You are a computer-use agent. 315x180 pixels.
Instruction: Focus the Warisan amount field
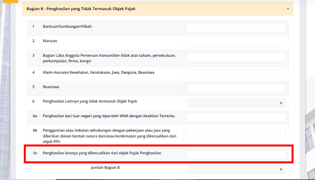(236, 42)
